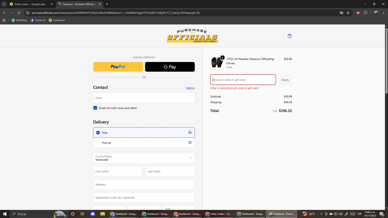Image resolution: width=388 pixels, height=218 pixels.
Task: Open the clock showing 5:48 a. m.
Action: coord(370,214)
